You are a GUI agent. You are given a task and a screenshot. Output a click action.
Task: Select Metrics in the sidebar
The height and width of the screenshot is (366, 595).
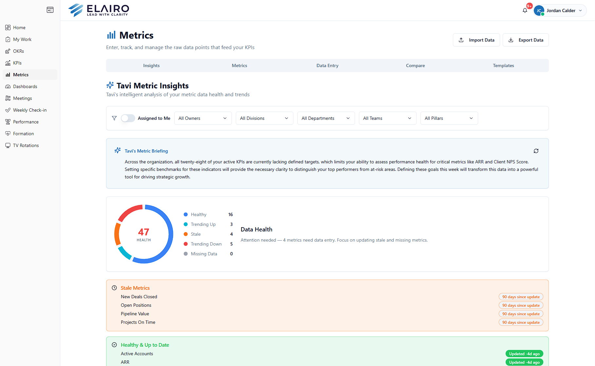pos(30,75)
